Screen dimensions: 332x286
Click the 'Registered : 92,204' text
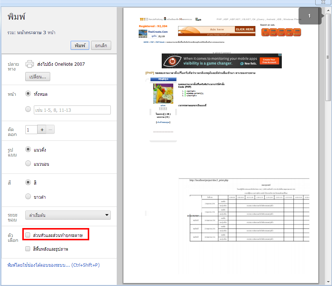coord(153,26)
